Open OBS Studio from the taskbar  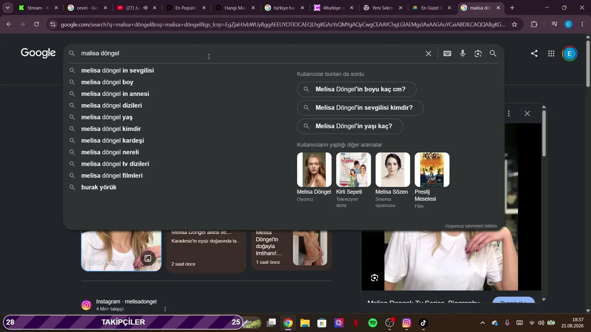click(390, 323)
